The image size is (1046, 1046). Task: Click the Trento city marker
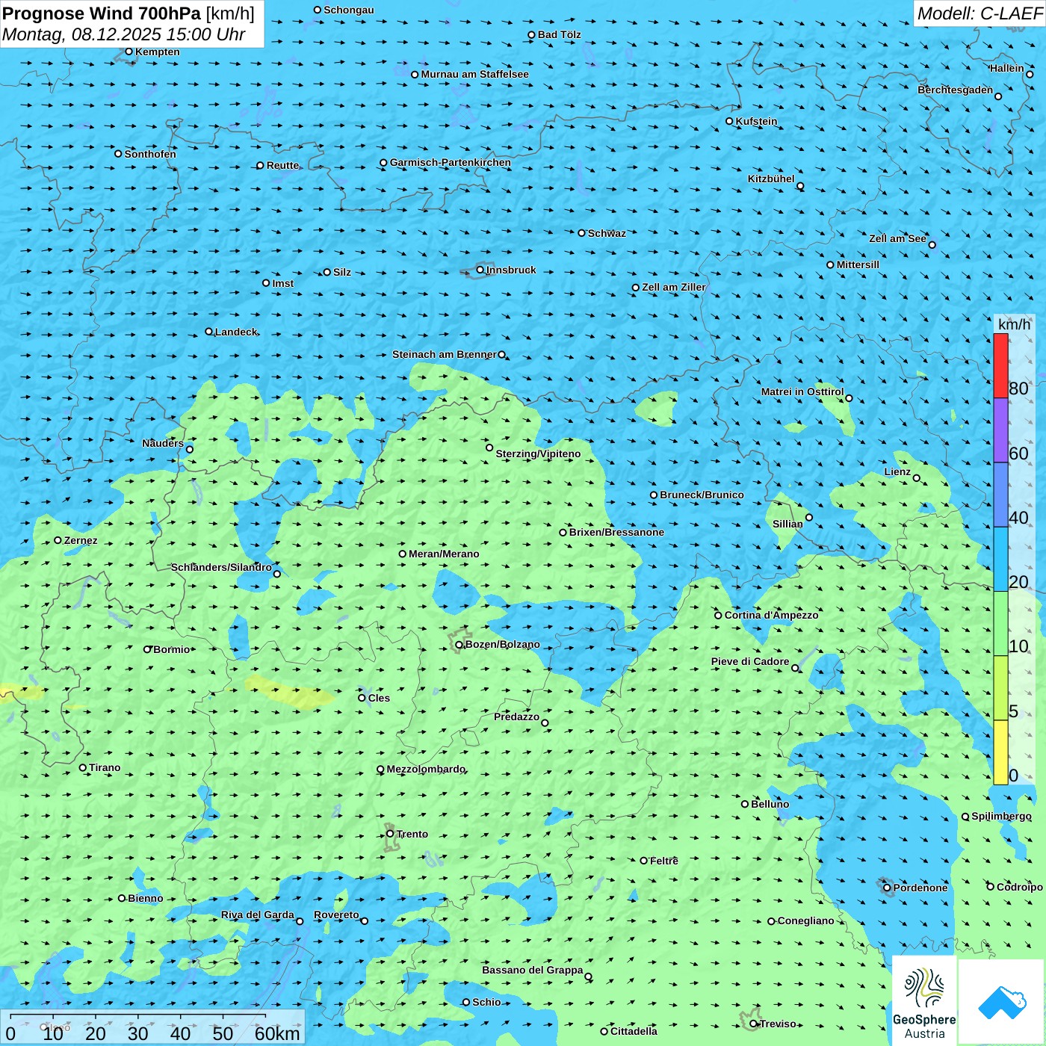tap(390, 834)
